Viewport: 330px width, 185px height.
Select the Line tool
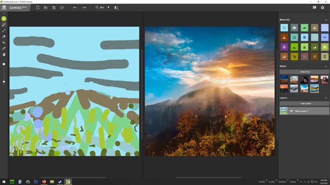click(x=4, y=30)
